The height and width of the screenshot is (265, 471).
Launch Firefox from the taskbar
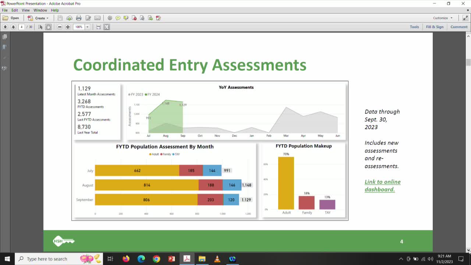126,259
